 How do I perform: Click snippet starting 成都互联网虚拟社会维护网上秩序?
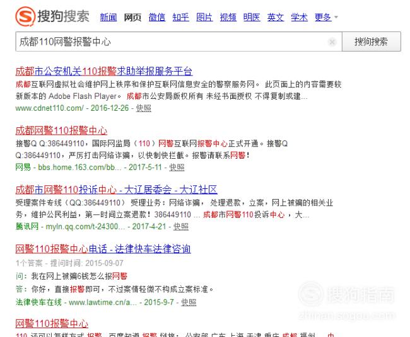[179, 90]
